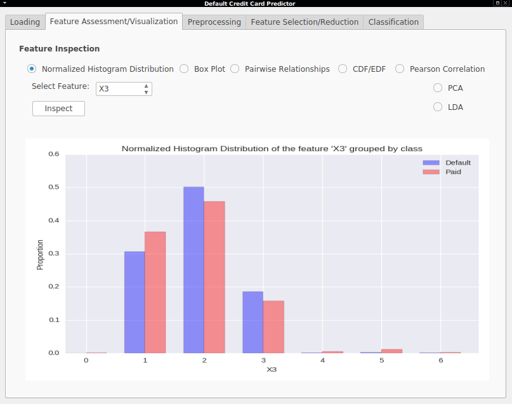Enable Pairwise Relationships radio button
The width and height of the screenshot is (512, 404).
[235, 69]
